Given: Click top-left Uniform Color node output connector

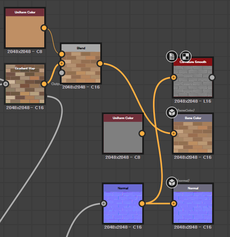Looking at the screenshot, I should [x=44, y=28].
